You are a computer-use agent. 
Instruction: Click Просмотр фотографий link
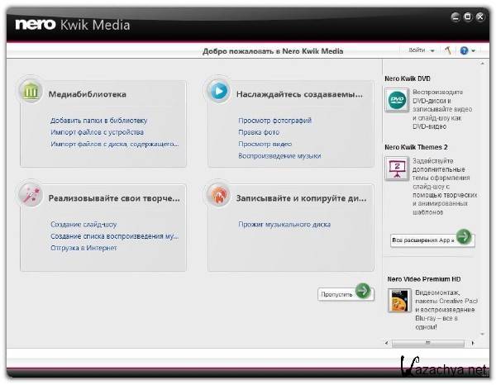275,121
